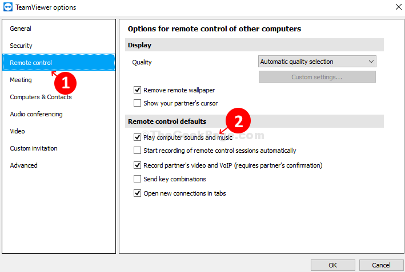The image size is (405, 272).
Task: Uncheck Record partner's video and VoIP
Action: [x=137, y=165]
